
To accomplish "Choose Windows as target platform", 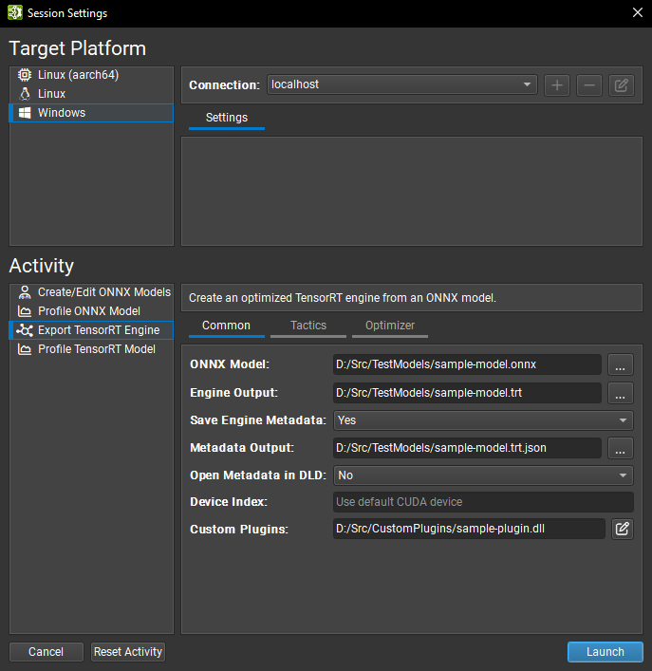I will pyautogui.click(x=62, y=113).
